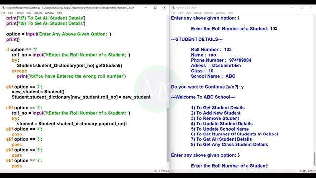Click the 'Roll Number : 103' line in the shell
316x178 pixels.
pyautogui.click(x=211, y=49)
